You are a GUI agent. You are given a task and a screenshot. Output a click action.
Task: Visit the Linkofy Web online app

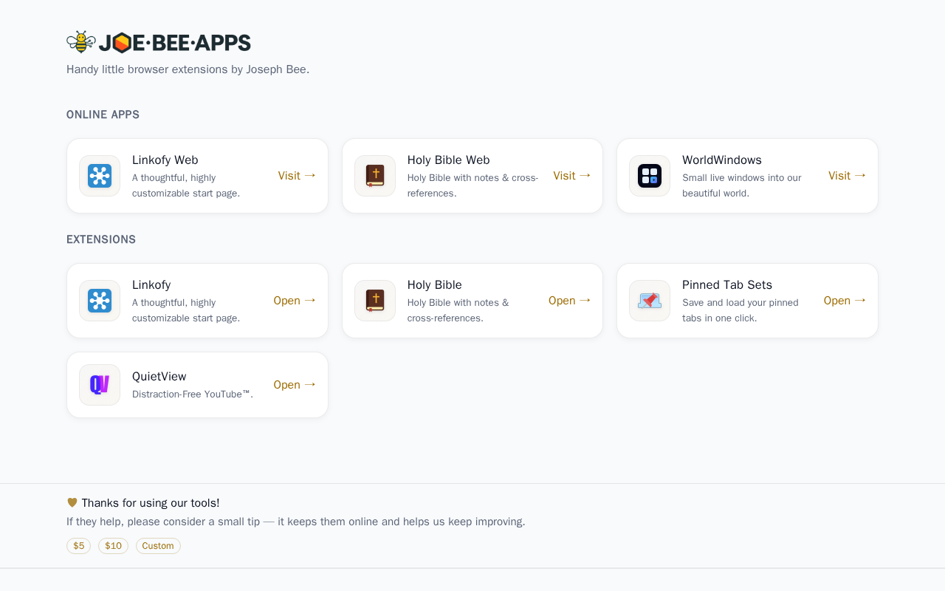297,176
